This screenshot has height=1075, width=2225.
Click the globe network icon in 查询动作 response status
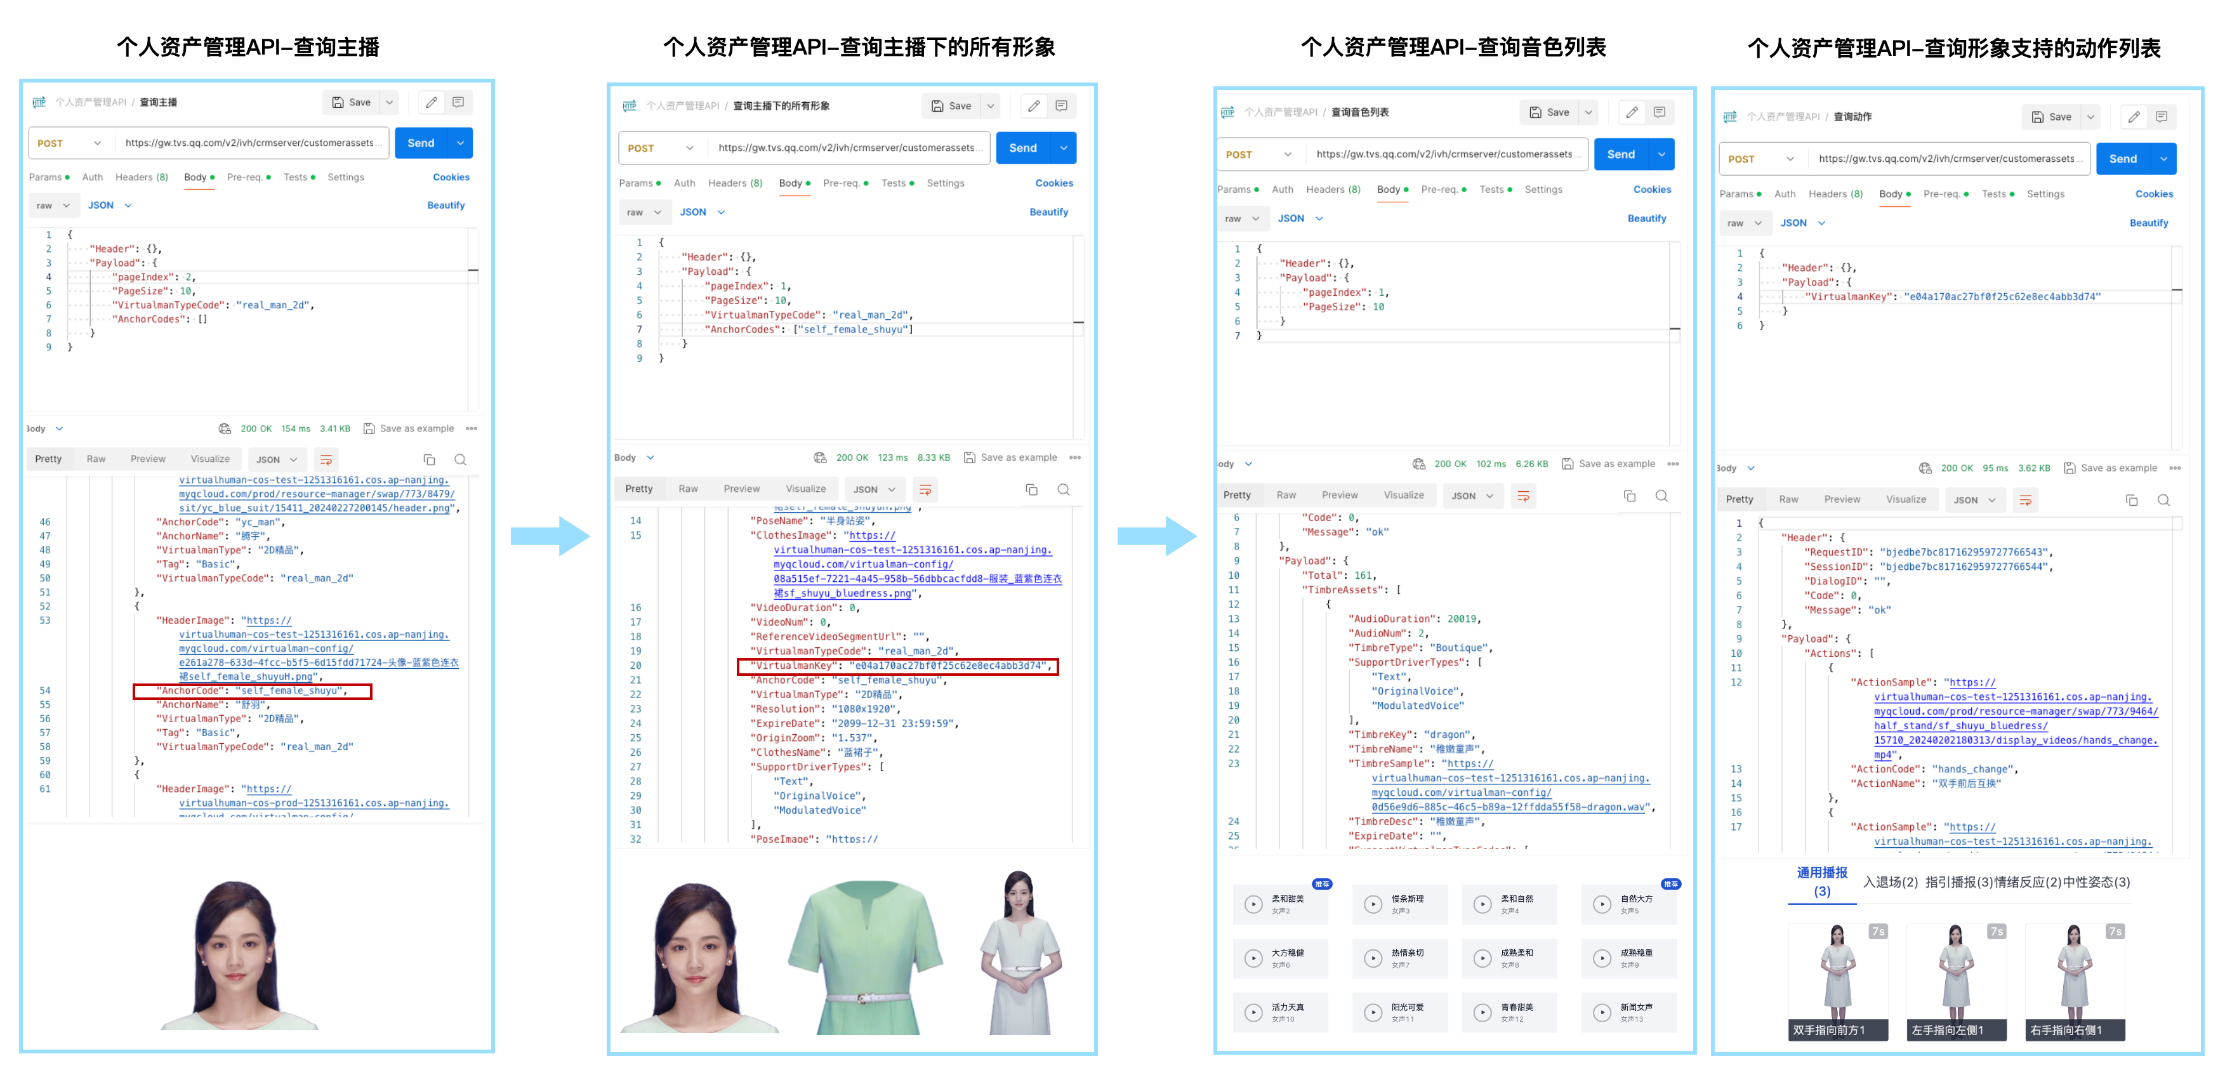click(1925, 468)
